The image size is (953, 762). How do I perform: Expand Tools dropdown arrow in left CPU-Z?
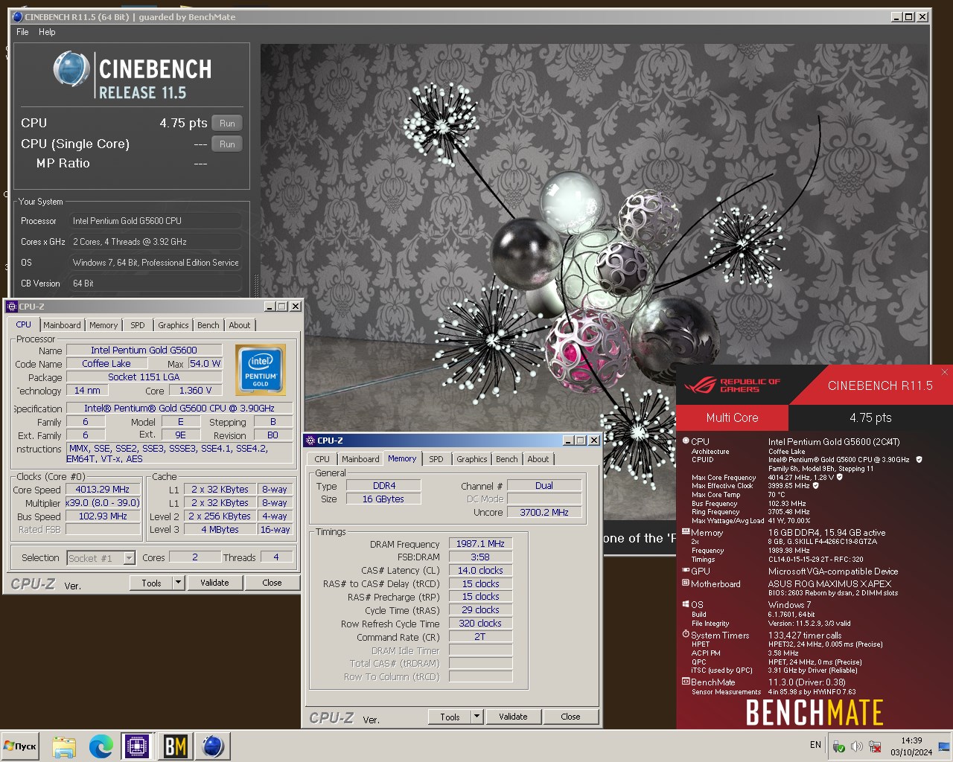point(179,583)
